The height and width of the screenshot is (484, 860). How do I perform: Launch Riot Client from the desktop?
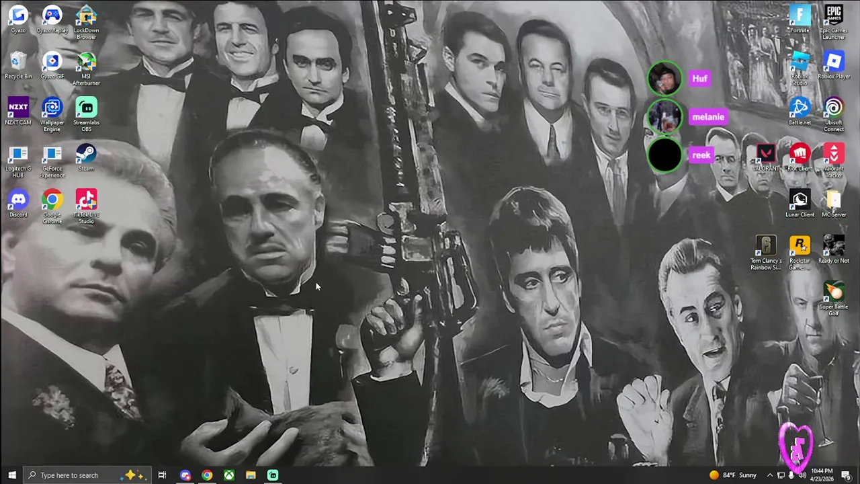click(800, 157)
